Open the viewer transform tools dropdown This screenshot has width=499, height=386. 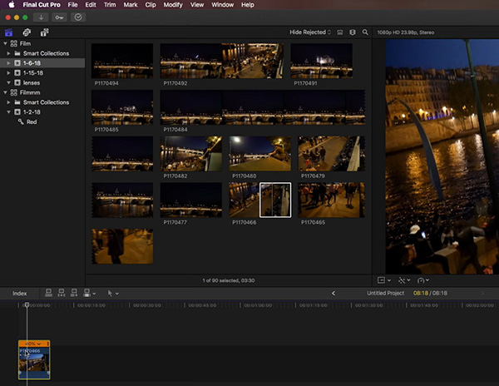404,280
